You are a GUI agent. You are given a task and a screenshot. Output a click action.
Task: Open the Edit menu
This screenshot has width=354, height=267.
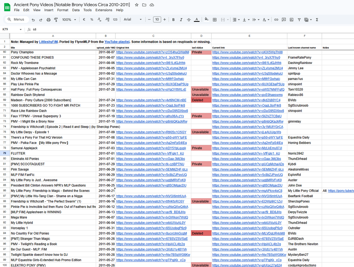[26, 10]
